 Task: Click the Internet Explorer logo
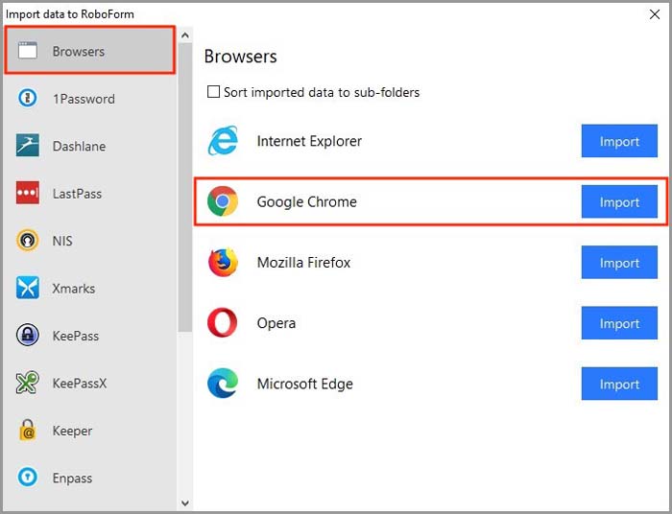(x=223, y=140)
